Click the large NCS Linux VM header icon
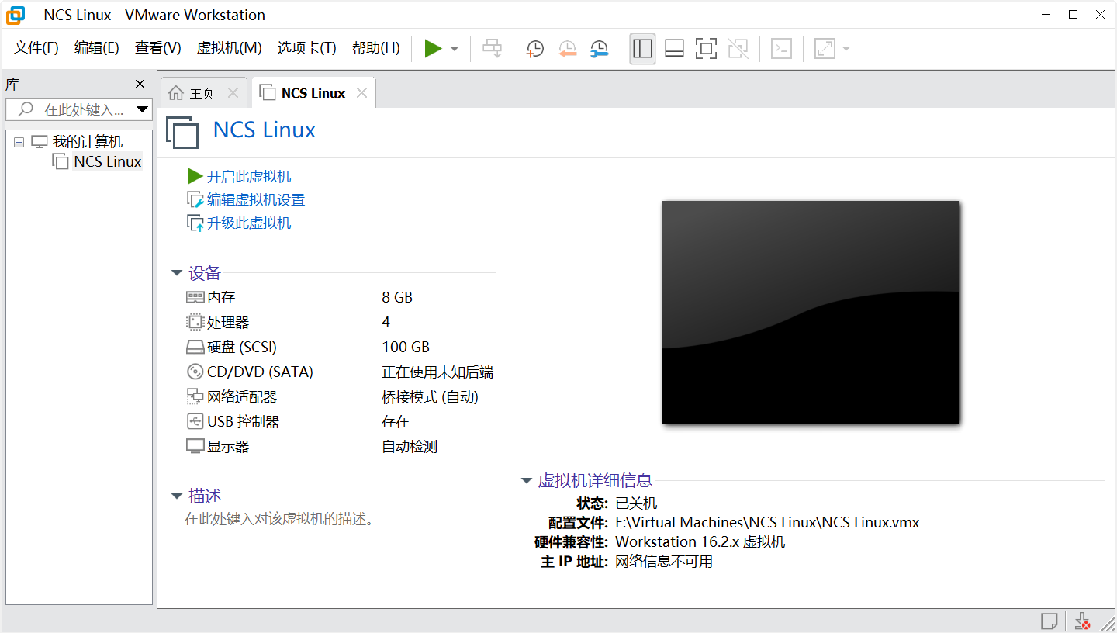Screen dimensions: 1117x633 point(182,132)
